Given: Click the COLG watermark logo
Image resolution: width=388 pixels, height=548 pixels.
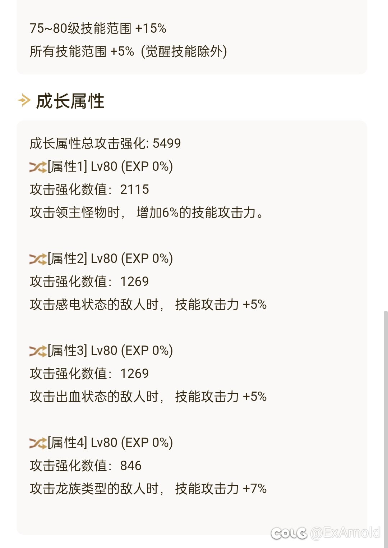Looking at the screenshot, I should [x=289, y=533].
